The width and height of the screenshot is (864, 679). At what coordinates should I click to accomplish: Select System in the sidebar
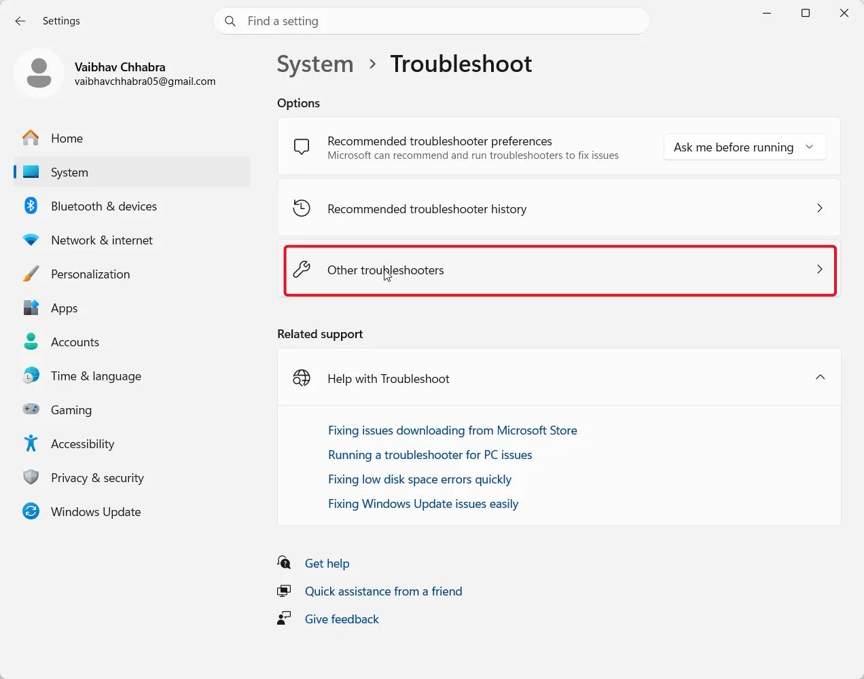[132, 172]
